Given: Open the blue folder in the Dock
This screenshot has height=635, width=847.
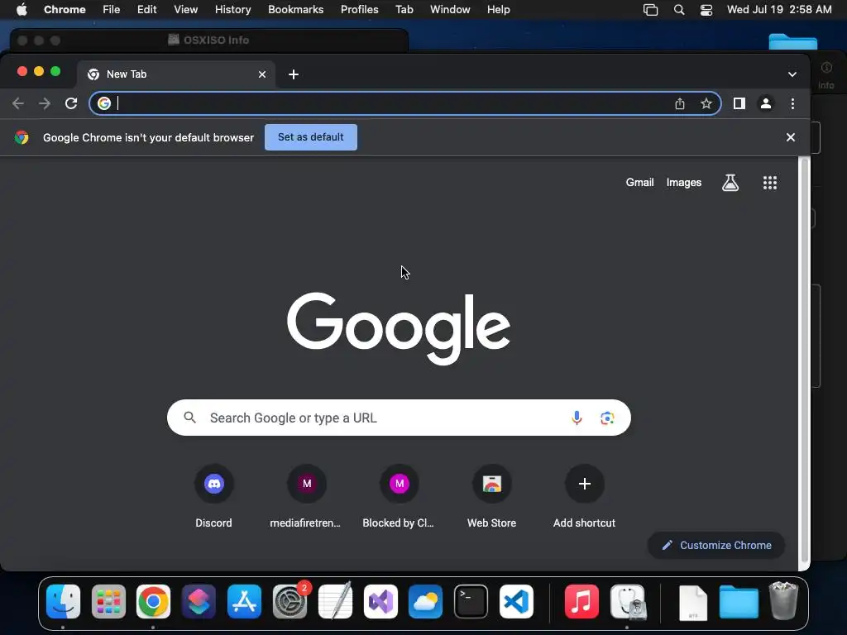Looking at the screenshot, I should 739,602.
